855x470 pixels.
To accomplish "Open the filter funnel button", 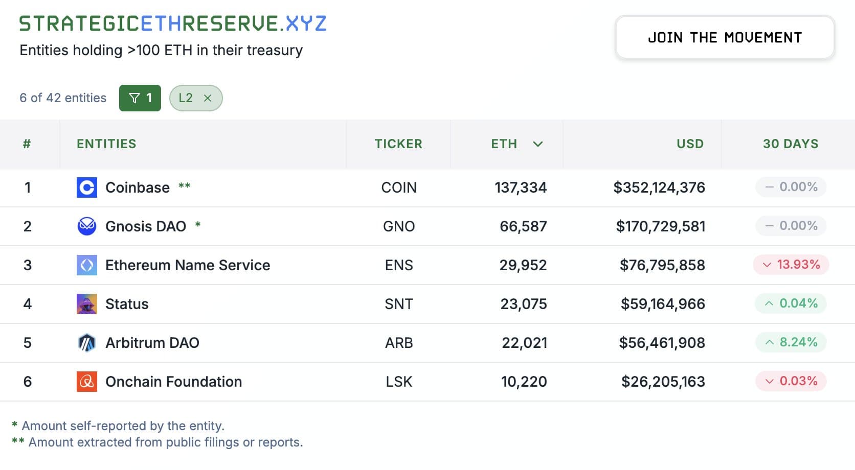I will (x=140, y=98).
